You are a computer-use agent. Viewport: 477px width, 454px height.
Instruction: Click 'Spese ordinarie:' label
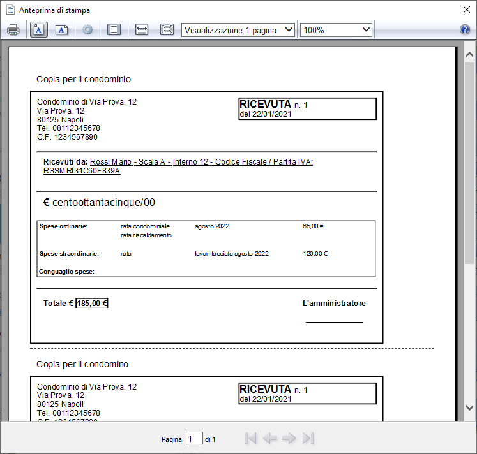click(64, 226)
